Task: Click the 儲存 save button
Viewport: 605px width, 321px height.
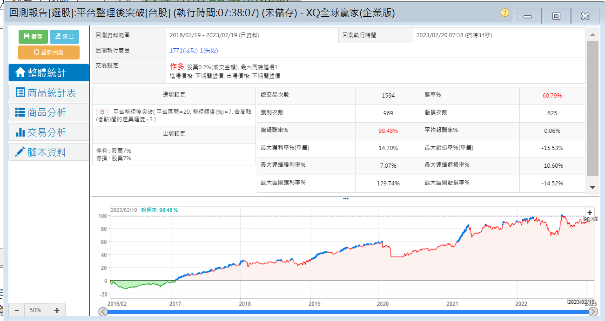Action: point(33,36)
